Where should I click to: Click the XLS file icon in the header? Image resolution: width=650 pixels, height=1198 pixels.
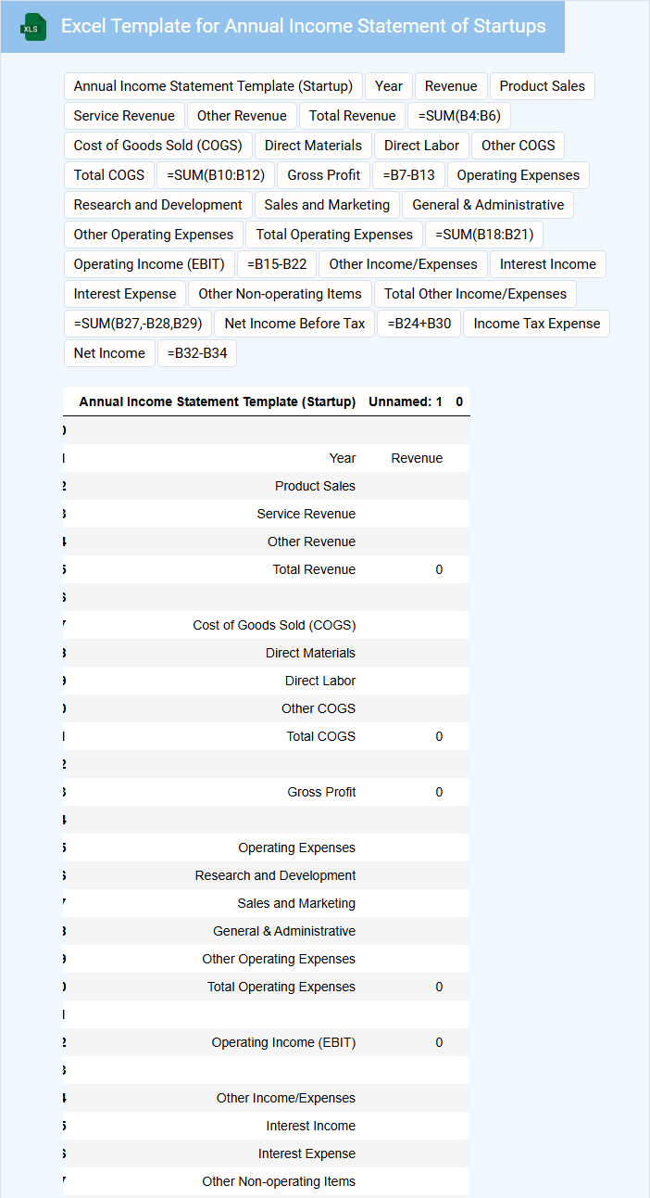[34, 27]
